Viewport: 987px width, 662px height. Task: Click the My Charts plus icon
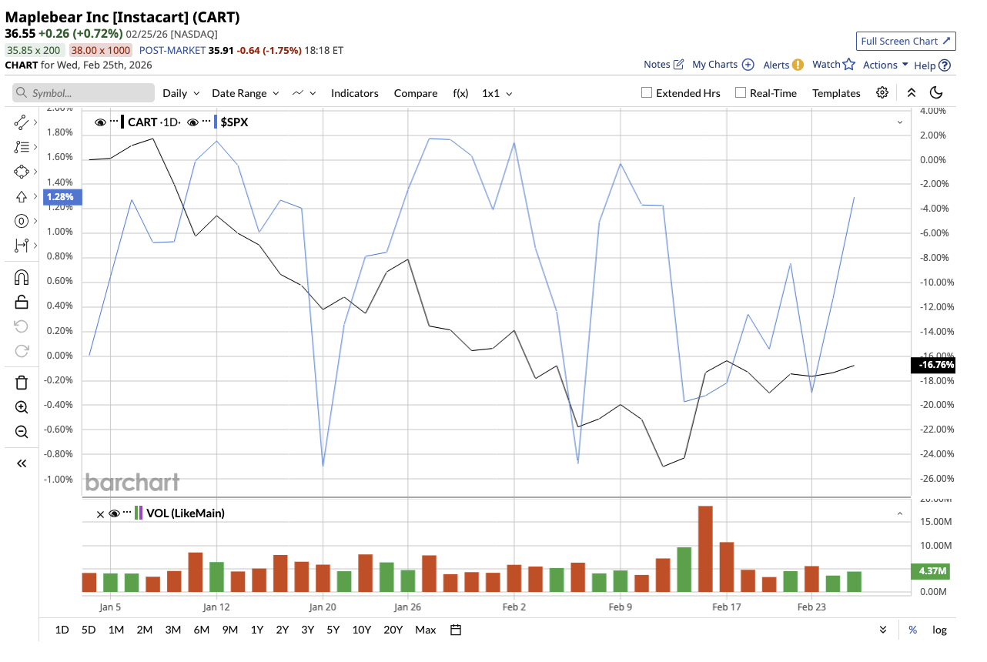pos(748,65)
